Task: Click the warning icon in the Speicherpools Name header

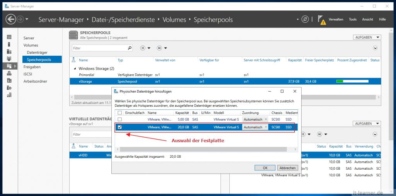Action: pyautogui.click(x=74, y=60)
